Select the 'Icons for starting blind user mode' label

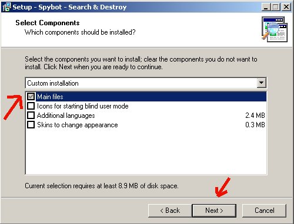point(83,106)
